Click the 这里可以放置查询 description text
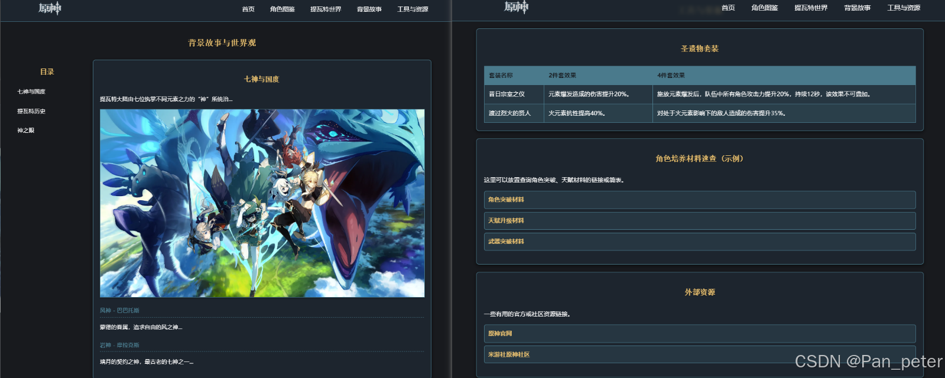Screen dimensions: 945x378 point(554,180)
